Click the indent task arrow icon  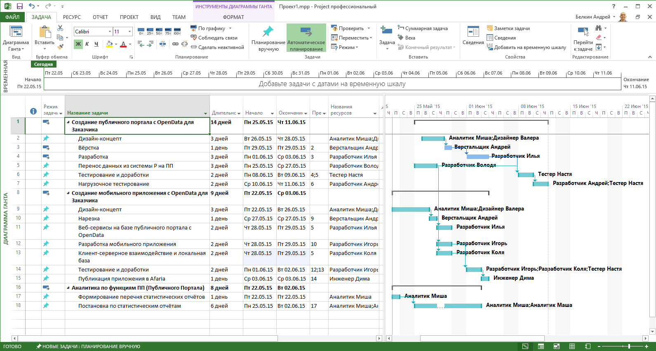point(150,44)
